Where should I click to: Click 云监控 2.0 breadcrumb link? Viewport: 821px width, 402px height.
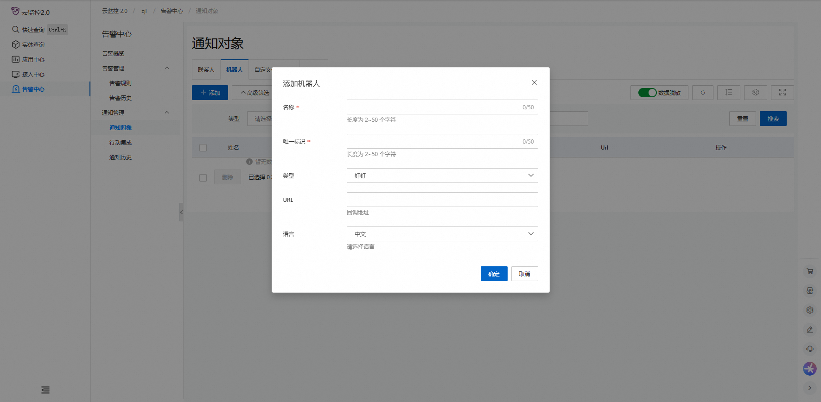point(115,11)
